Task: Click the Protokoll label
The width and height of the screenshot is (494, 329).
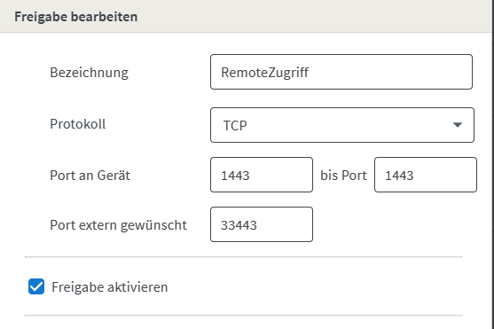Action: [78, 124]
